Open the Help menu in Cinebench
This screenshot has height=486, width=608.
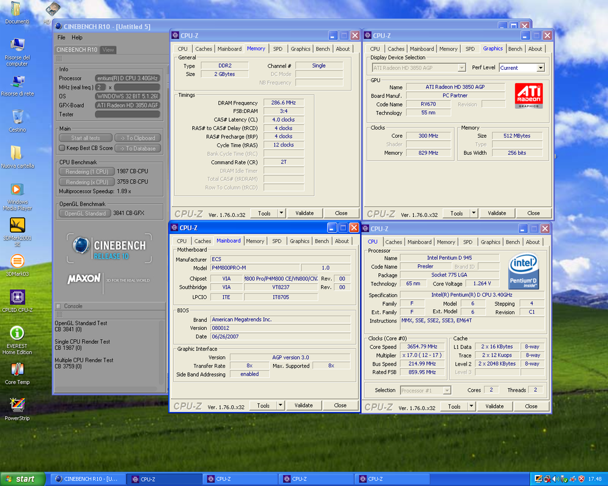[77, 37]
